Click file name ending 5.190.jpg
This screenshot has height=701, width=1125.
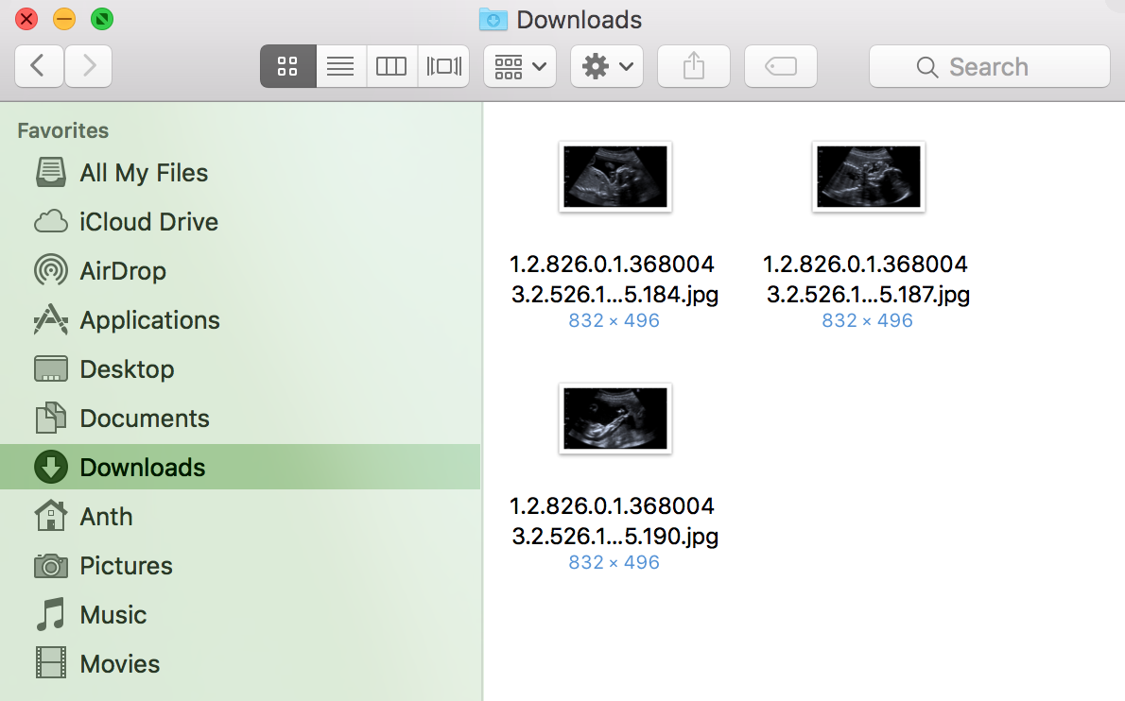click(614, 521)
